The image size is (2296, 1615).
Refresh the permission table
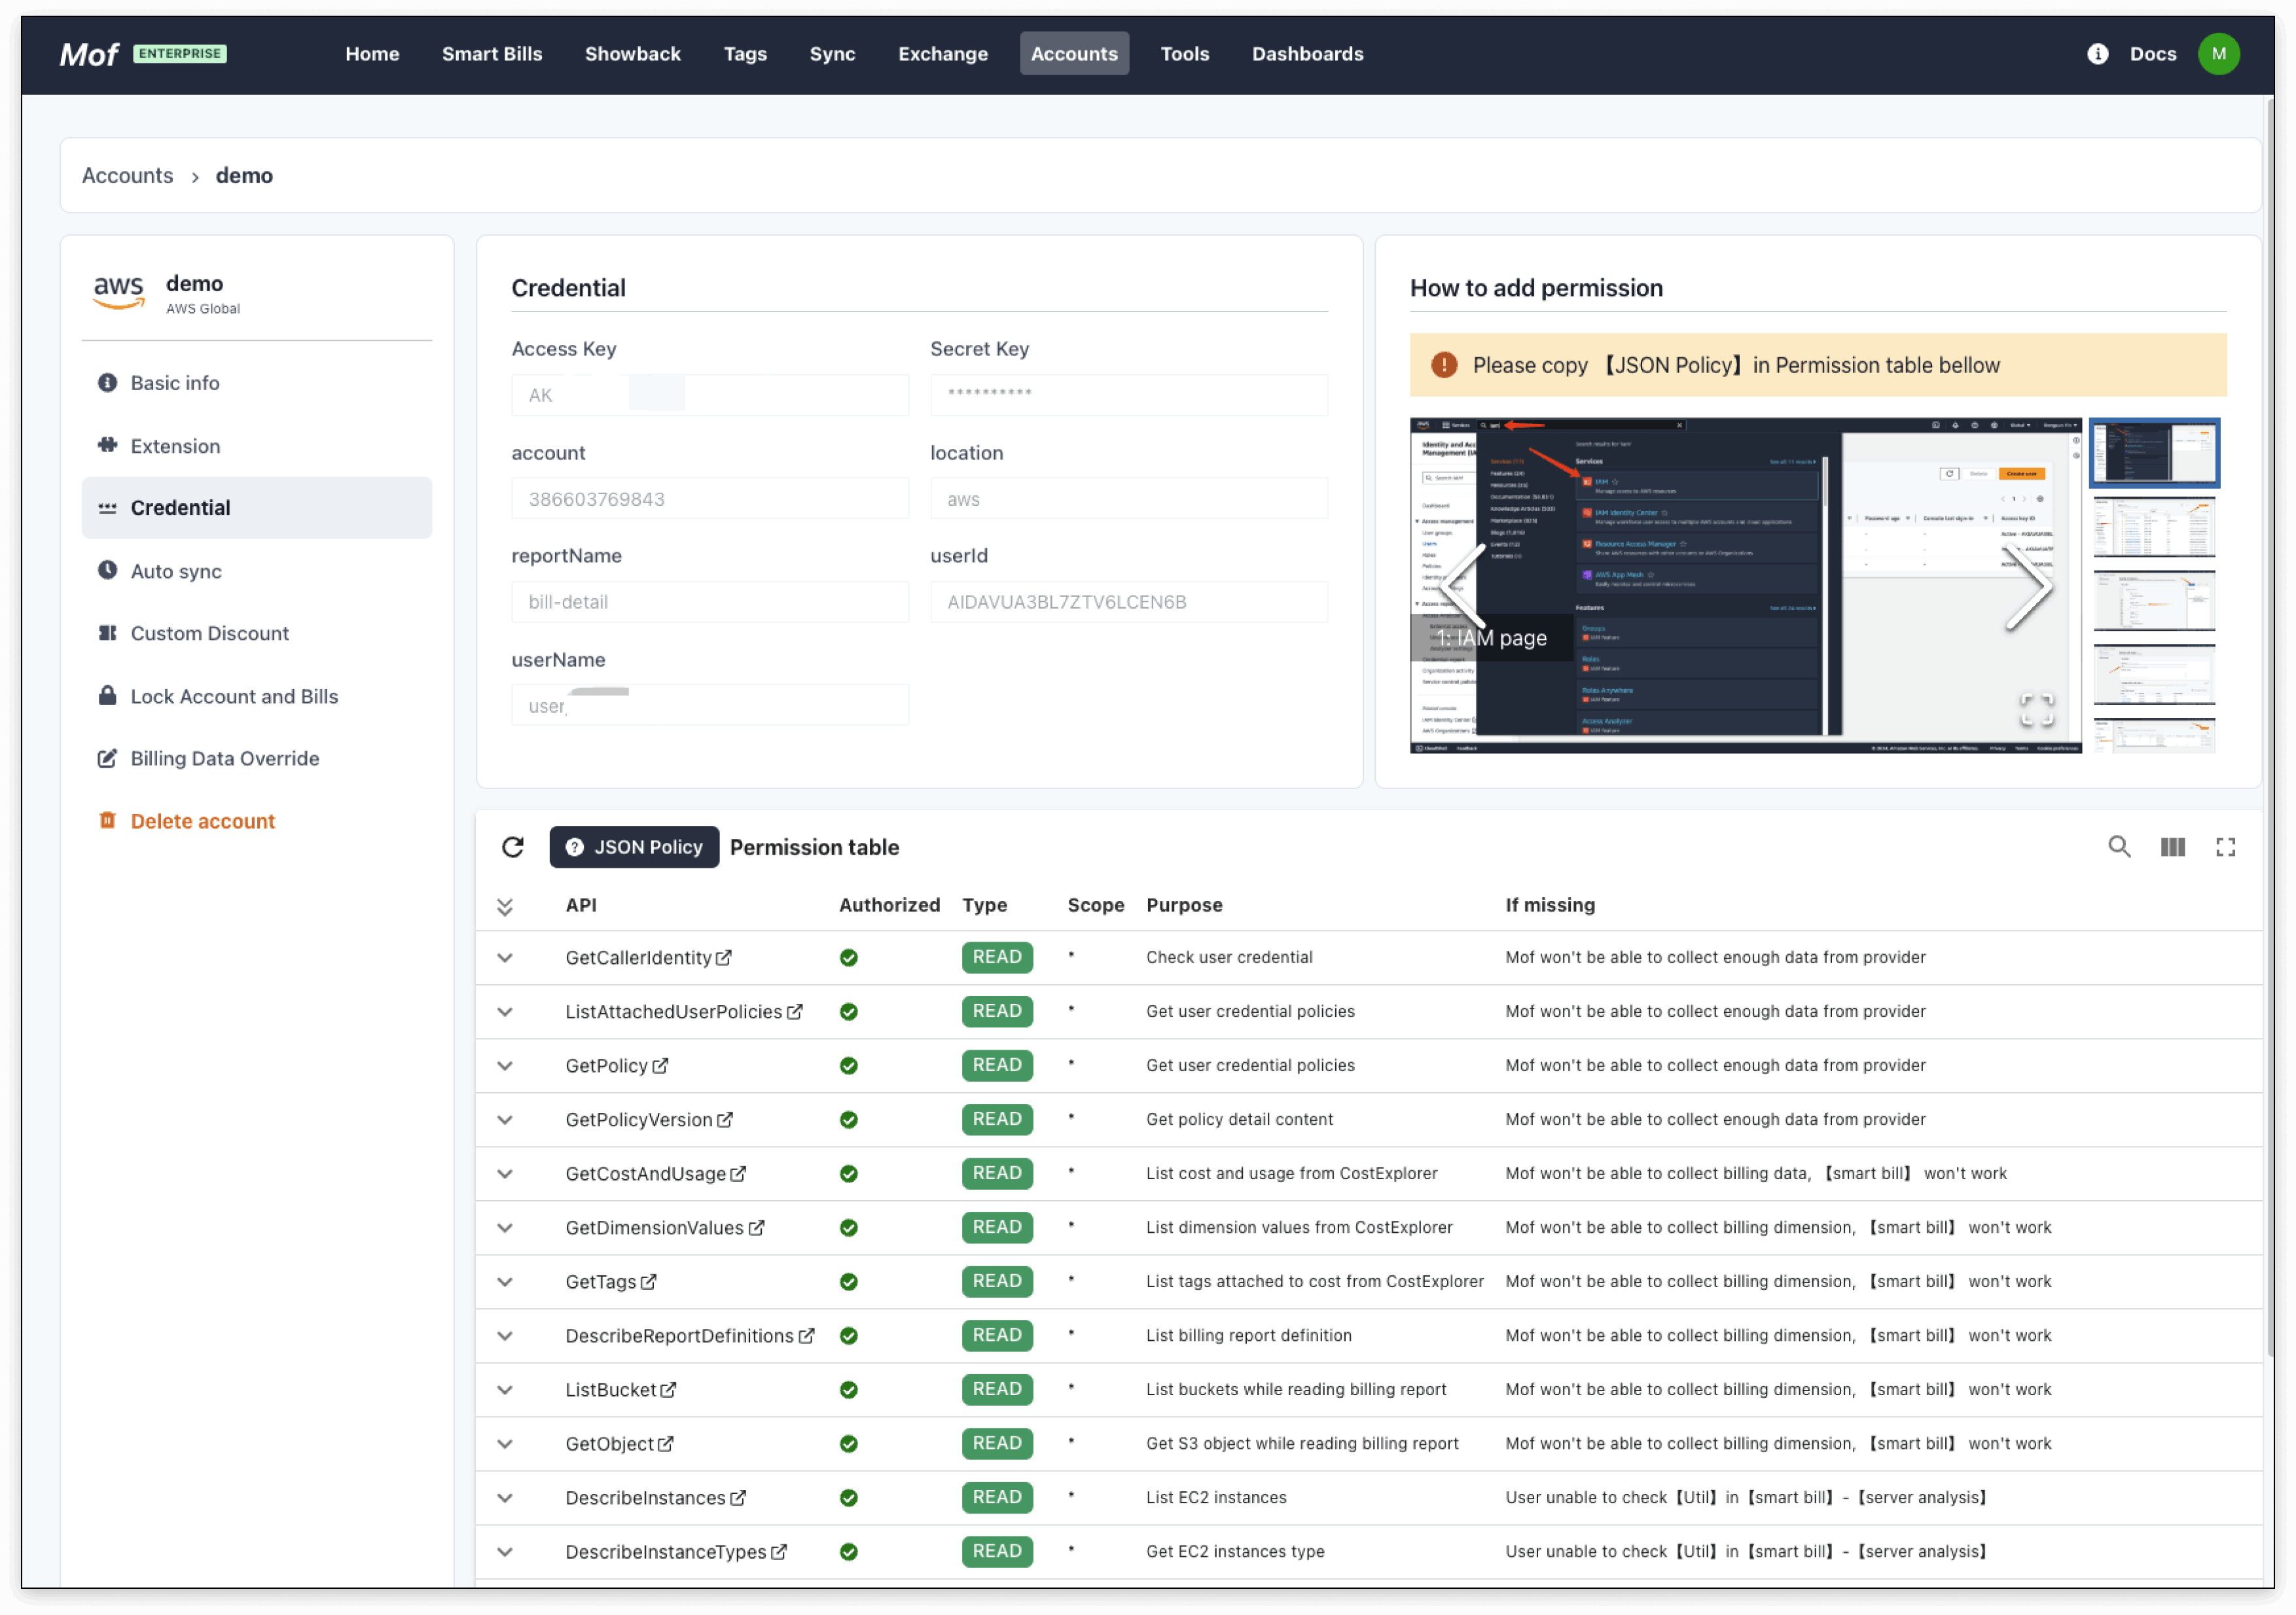[513, 848]
